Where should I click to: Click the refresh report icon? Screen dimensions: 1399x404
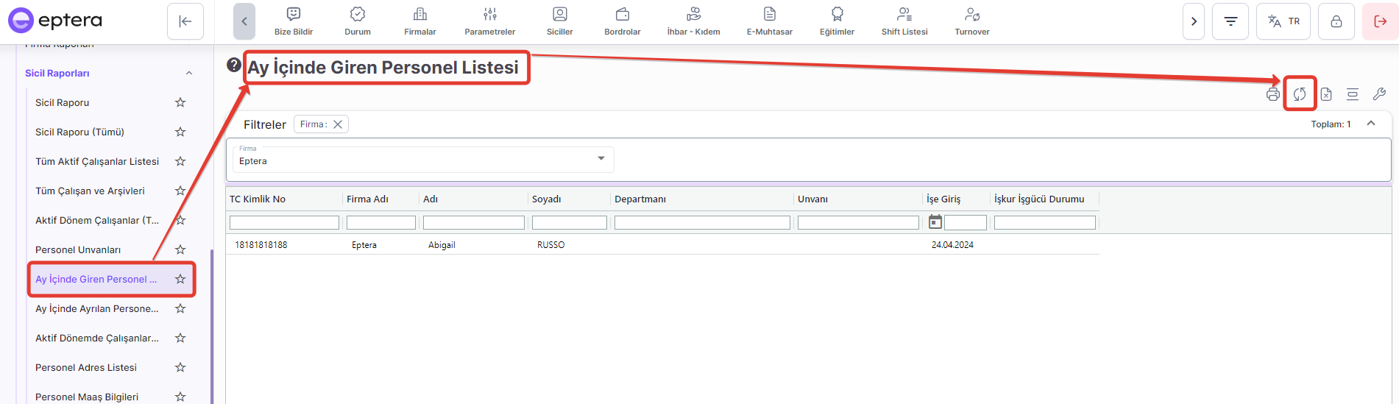1300,94
